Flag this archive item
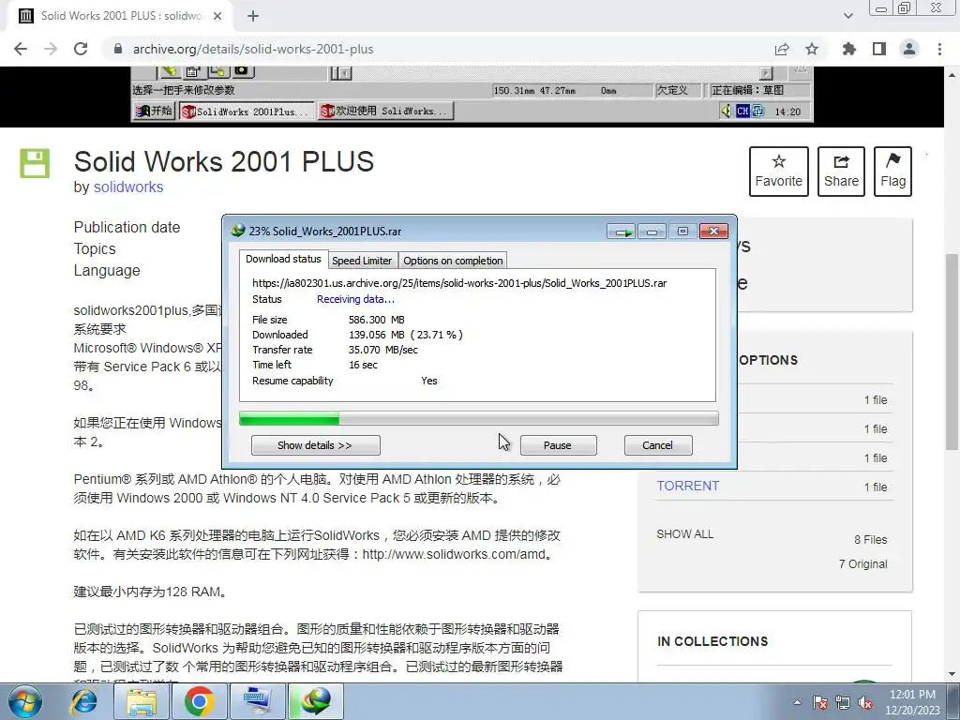The image size is (960, 720). coord(892,172)
